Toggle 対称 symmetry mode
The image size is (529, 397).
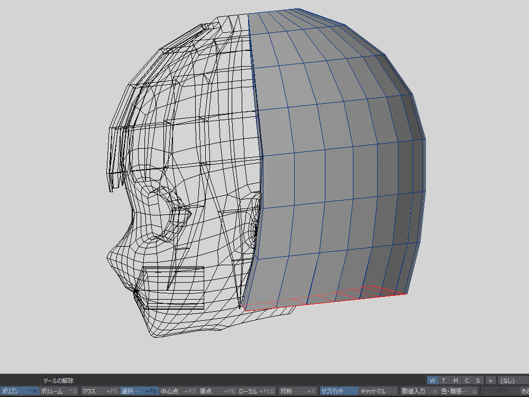(298, 391)
